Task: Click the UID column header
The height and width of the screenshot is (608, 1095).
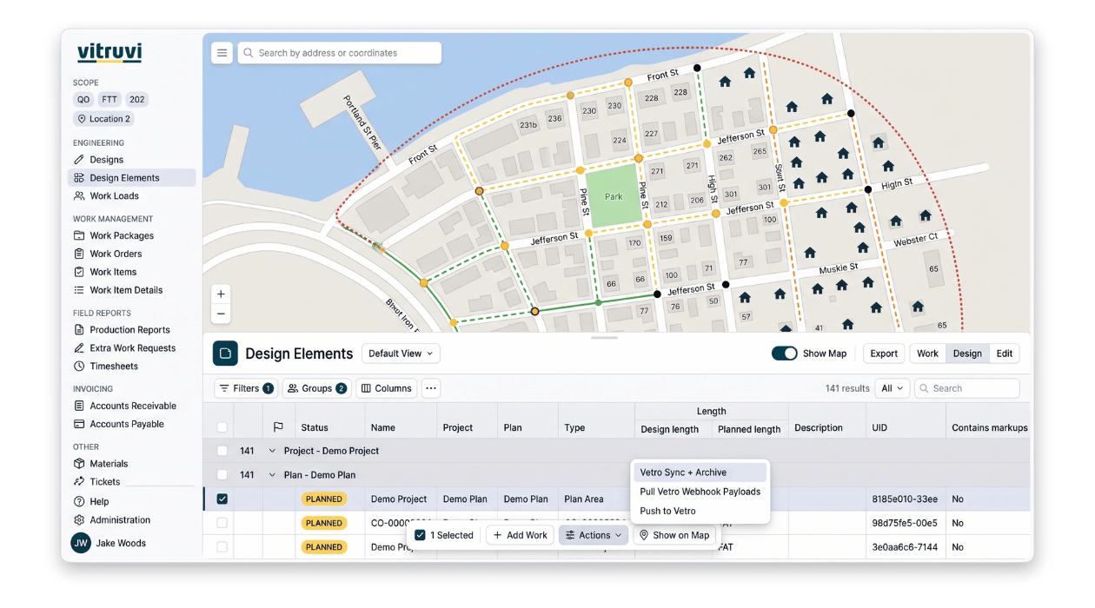Action: tap(879, 427)
